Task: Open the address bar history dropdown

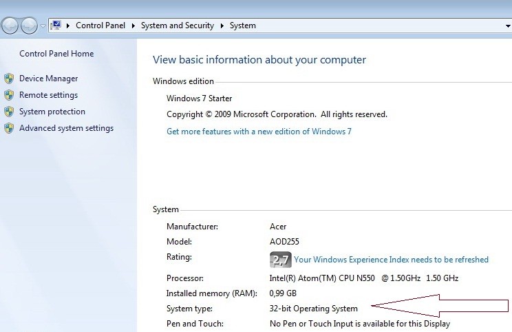Action: pos(507,25)
